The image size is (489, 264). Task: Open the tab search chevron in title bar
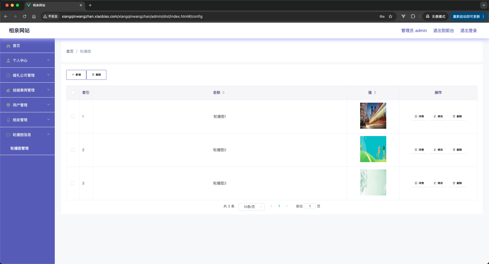[484, 5]
